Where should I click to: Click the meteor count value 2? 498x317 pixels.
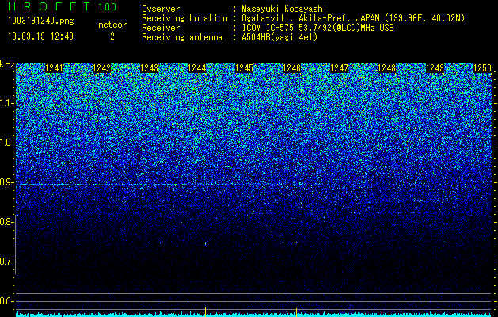(x=112, y=36)
